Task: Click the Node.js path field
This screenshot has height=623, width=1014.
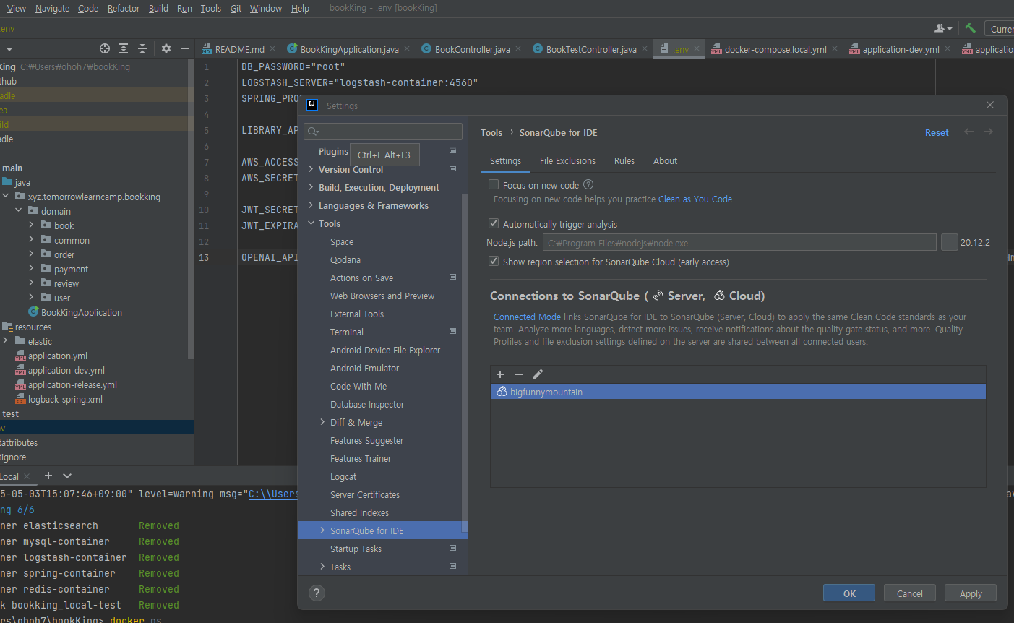Action: tap(739, 243)
